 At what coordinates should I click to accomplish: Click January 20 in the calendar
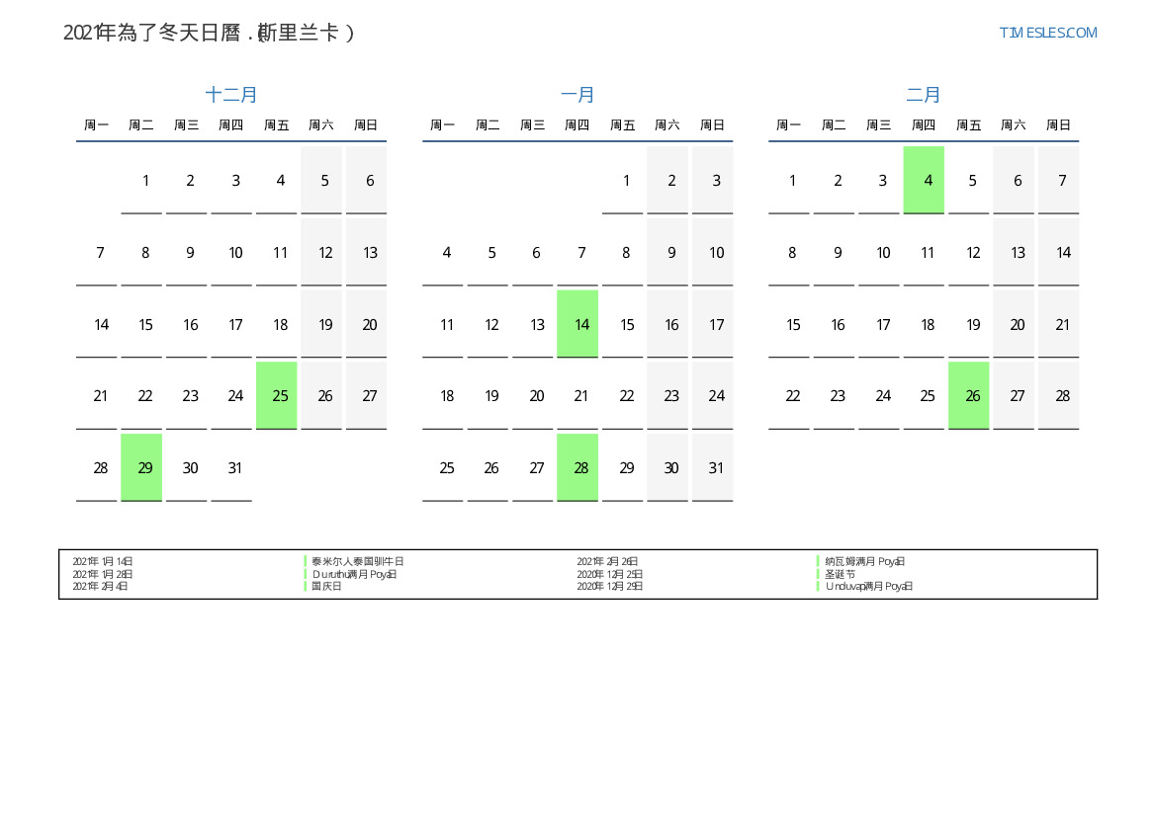tap(532, 395)
